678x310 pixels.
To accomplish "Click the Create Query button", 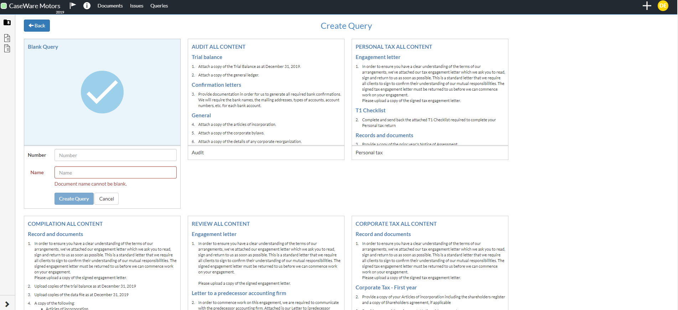I will [x=74, y=199].
